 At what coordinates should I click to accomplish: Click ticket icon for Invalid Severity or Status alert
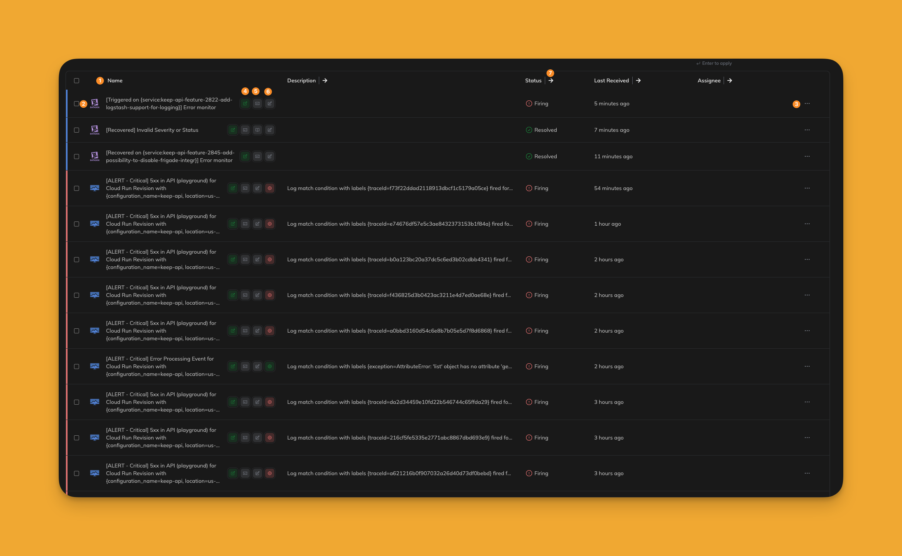pos(245,130)
